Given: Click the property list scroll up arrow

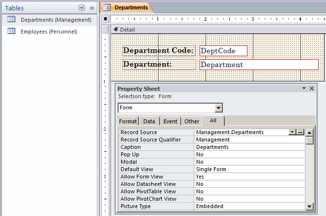Looking at the screenshot, I should tap(309, 132).
